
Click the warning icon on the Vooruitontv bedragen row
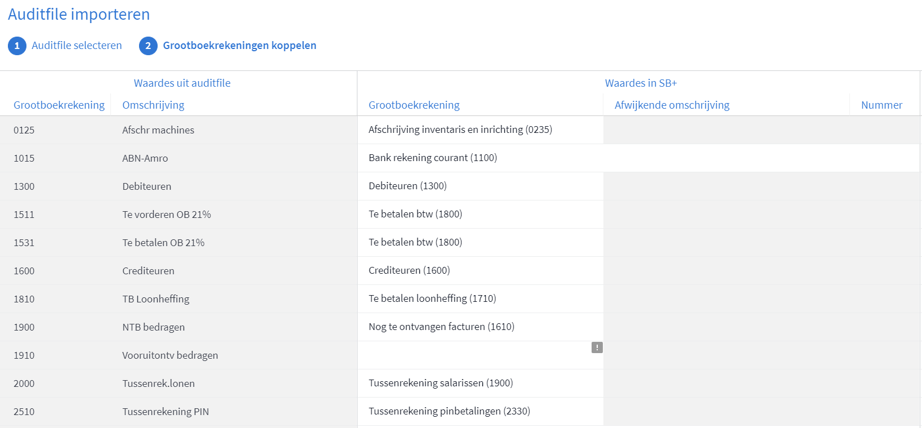tap(597, 347)
